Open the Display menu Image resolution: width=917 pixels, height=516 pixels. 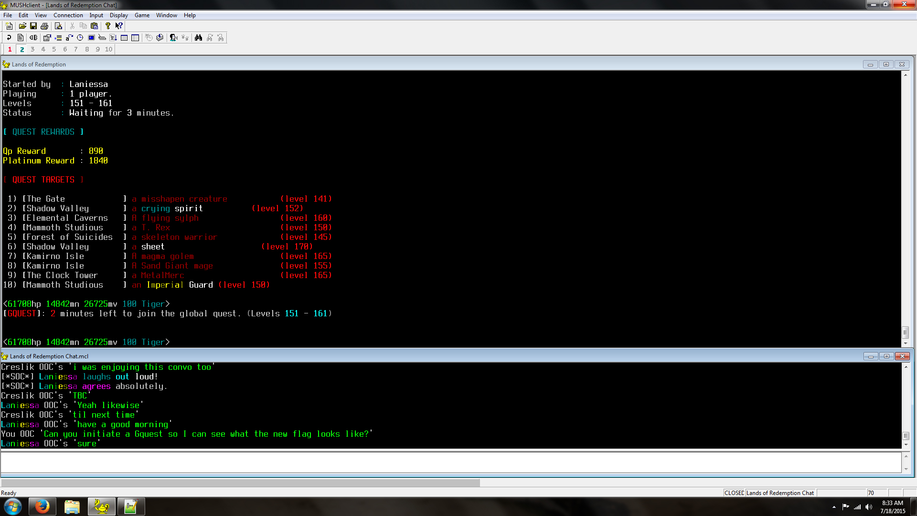pyautogui.click(x=119, y=15)
